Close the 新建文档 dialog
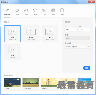The height and width of the screenshot is (95, 96). [x=92, y=2]
